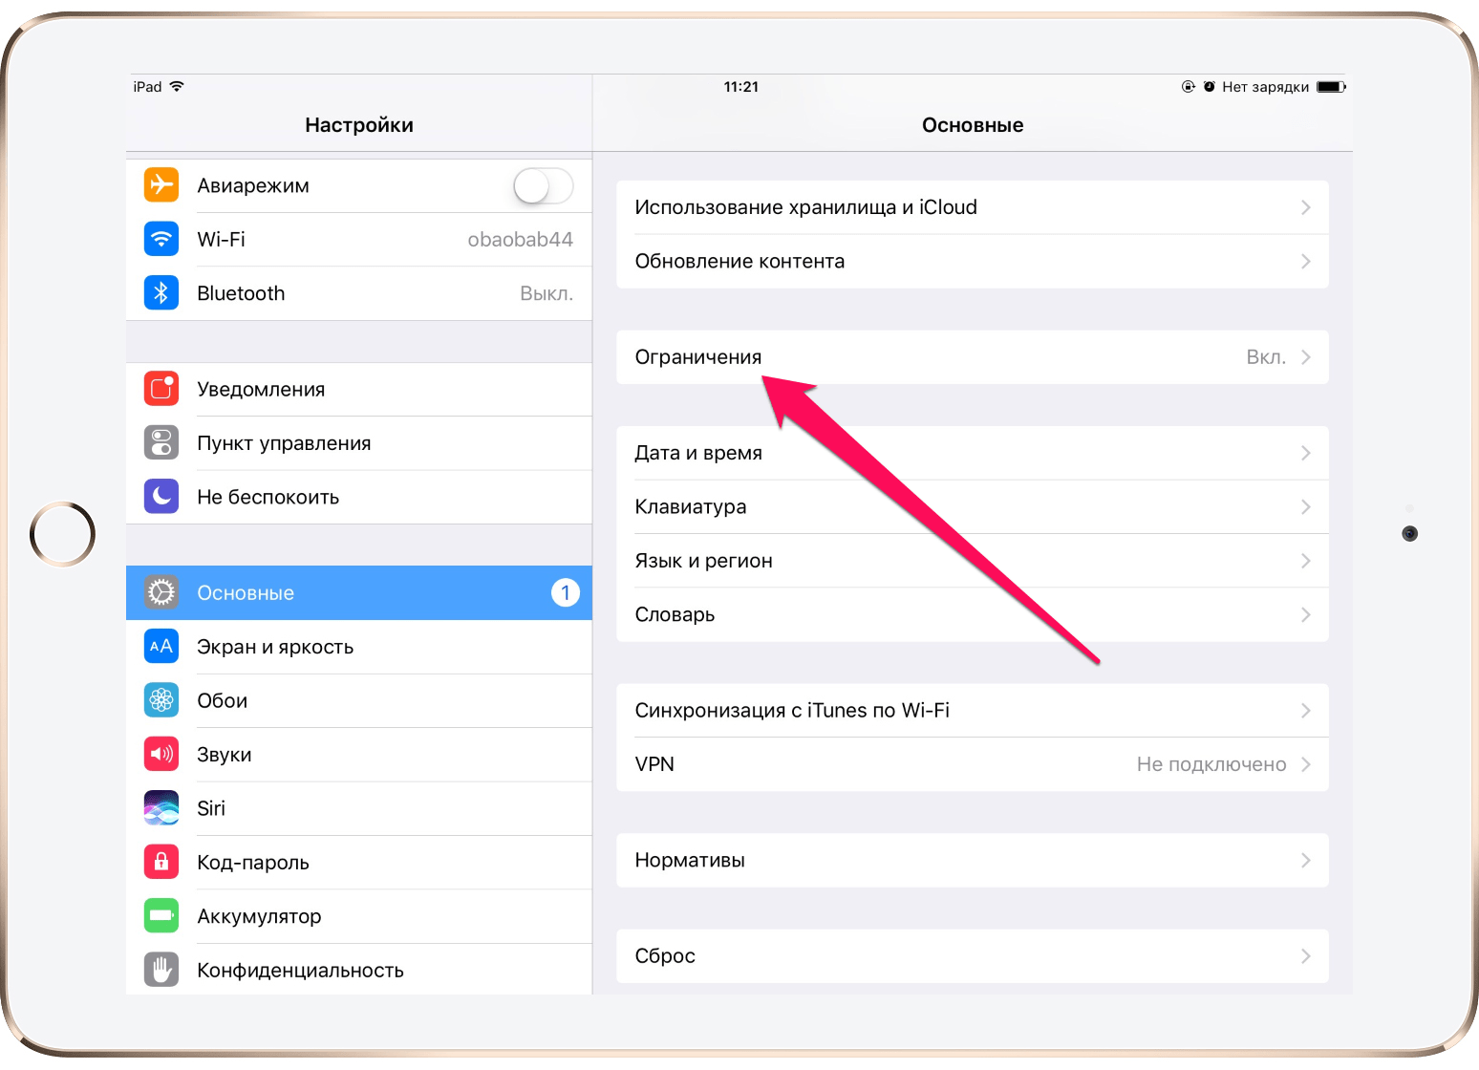This screenshot has width=1479, height=1070.
Task: Tap chevron on Нормативы row
Action: pos(1306,860)
